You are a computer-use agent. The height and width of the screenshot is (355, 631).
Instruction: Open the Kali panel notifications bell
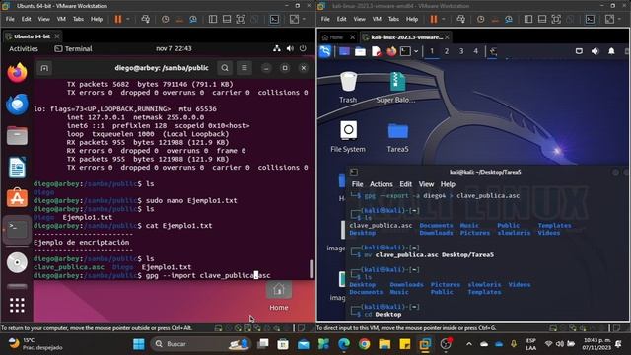pos(611,51)
